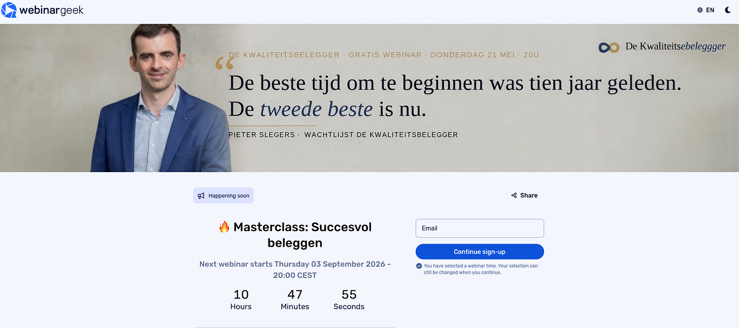Image resolution: width=739 pixels, height=328 pixels.
Task: Click the WebinarGeek camera-shutter logo icon
Action: (x=9, y=10)
